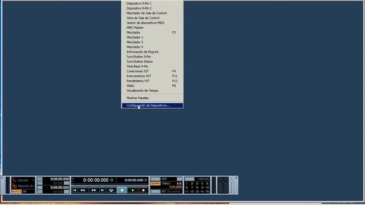Jump to marker 13
Viewport: 365px width, 205px height.
(197, 191)
